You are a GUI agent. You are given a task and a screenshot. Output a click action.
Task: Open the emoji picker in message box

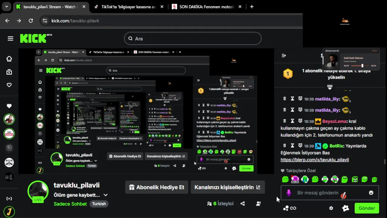coord(371,193)
